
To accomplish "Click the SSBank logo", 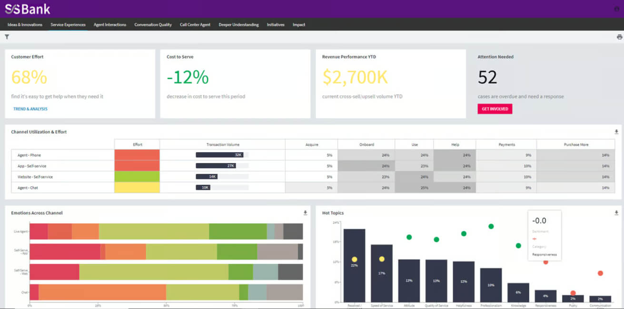I will (27, 9).
